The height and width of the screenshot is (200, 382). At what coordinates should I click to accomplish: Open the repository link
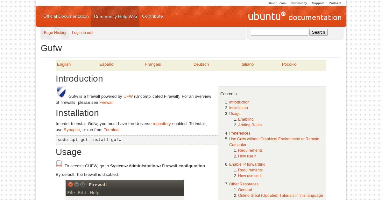[162, 124]
